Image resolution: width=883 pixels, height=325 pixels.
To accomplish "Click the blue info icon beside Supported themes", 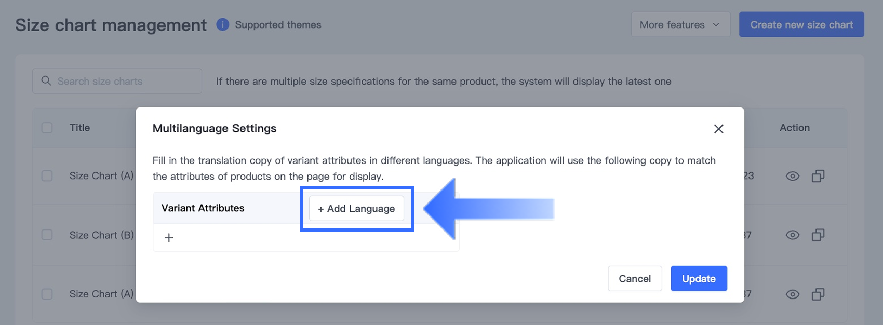I will pyautogui.click(x=222, y=24).
